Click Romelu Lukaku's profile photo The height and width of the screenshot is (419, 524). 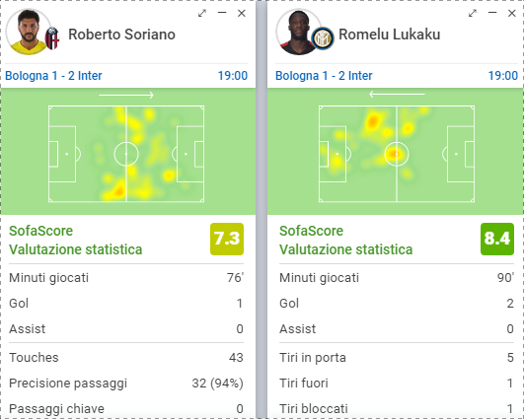tap(299, 33)
